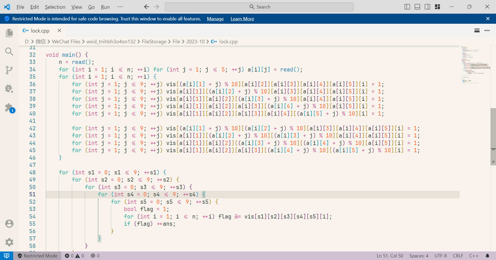Click 'bool flag = 1;' on line 53
This screenshot has height=260, width=496.
[x=146, y=209]
